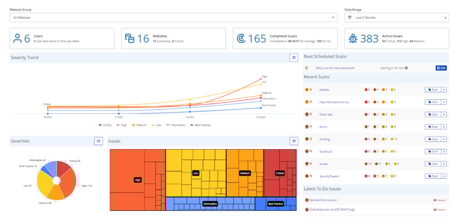Click the Websites card icon

(129, 39)
